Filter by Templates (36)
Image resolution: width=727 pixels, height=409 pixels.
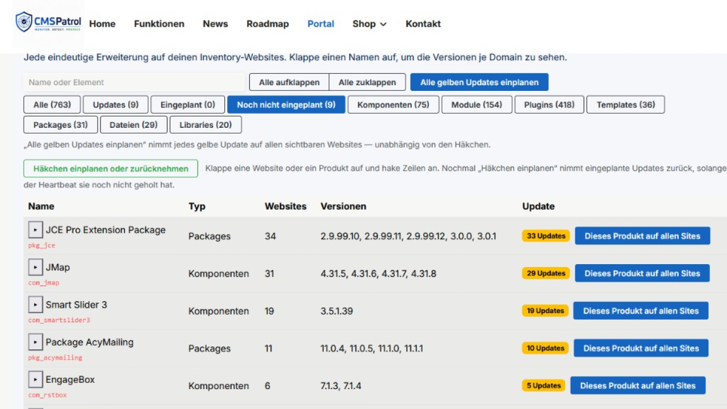coord(625,105)
